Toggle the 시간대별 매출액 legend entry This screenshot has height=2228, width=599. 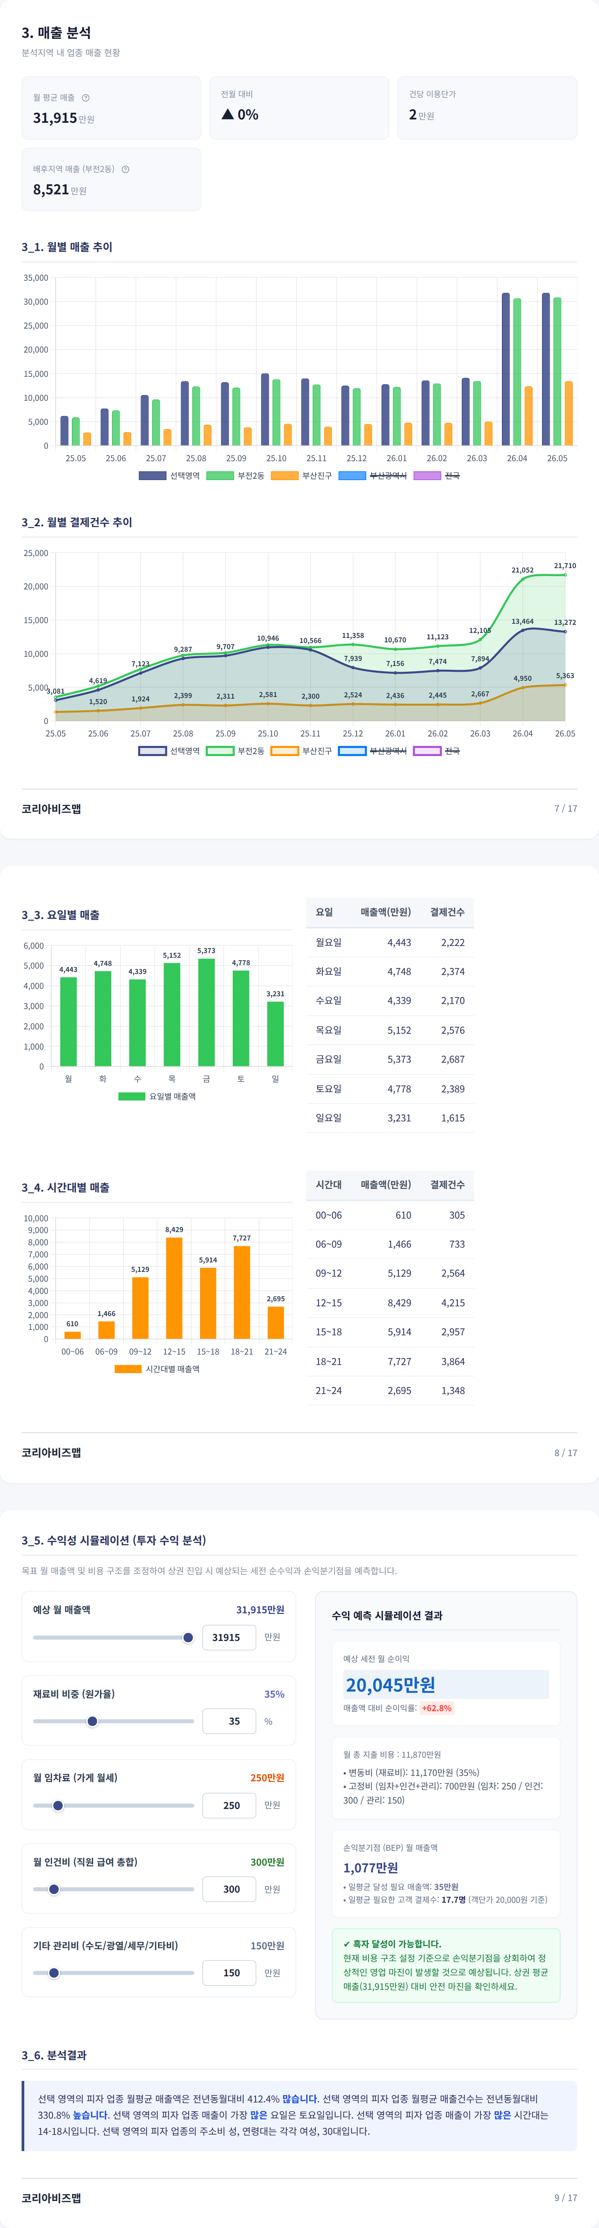[157, 1369]
